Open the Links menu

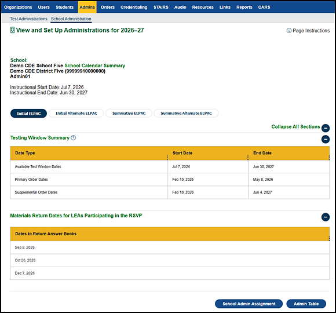pos(225,8)
